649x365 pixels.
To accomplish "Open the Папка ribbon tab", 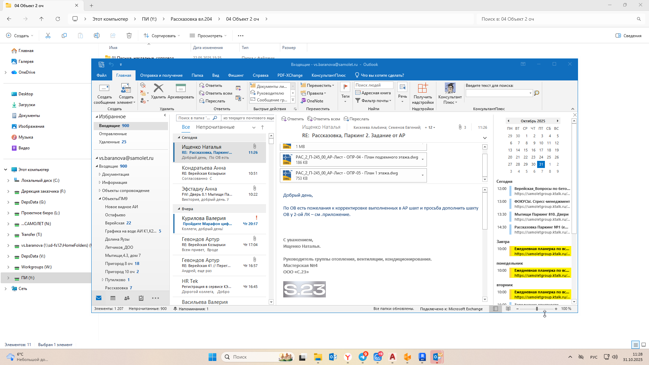I will tap(197, 75).
